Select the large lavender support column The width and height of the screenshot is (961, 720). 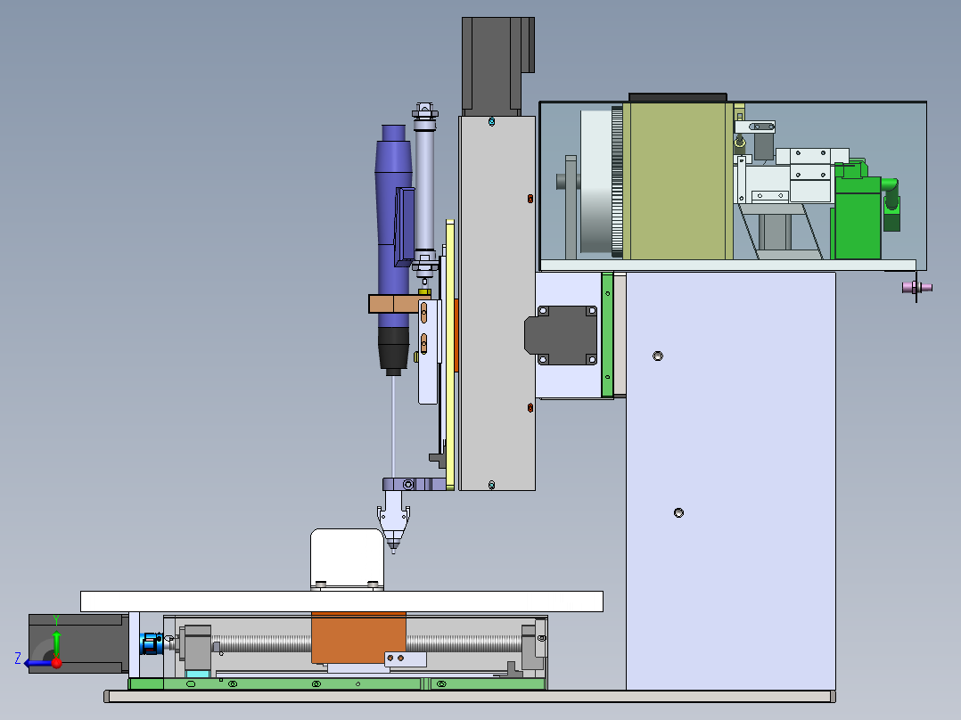point(731,481)
